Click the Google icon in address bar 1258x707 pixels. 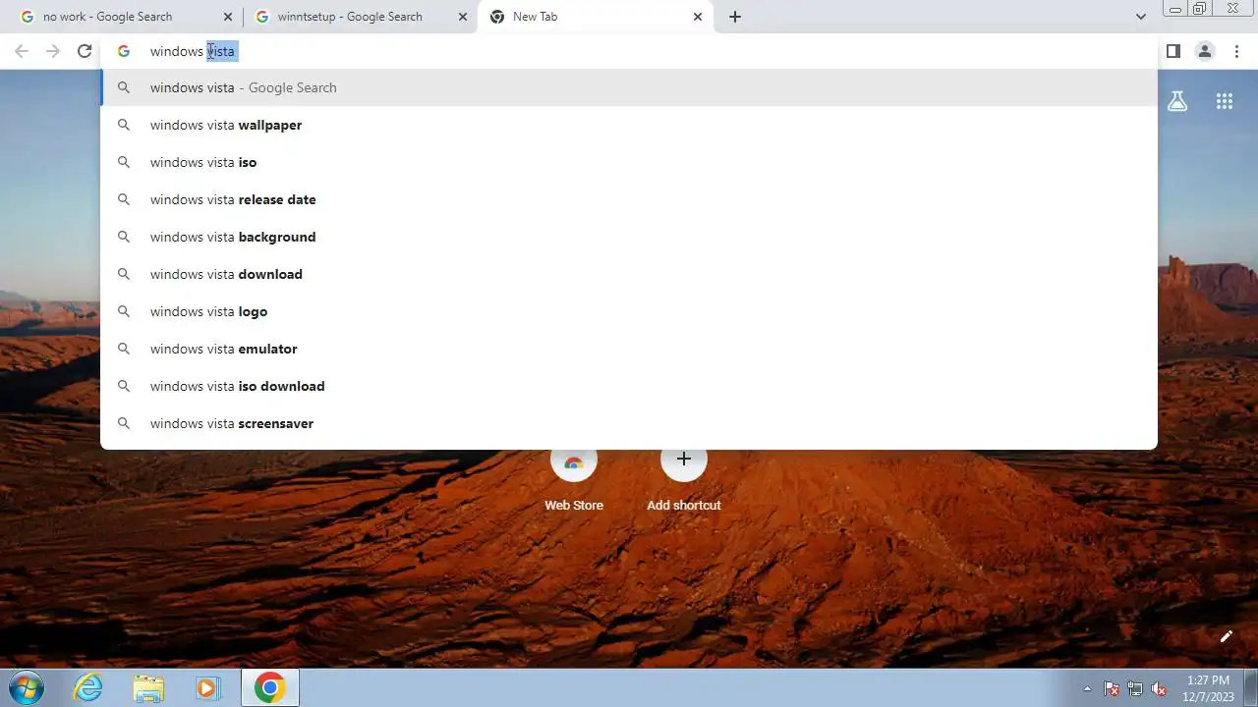pyautogui.click(x=124, y=51)
